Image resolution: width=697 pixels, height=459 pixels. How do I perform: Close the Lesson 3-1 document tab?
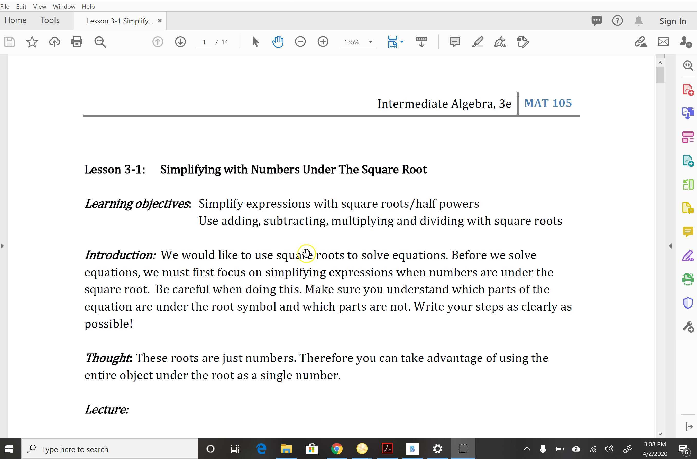coord(160,21)
